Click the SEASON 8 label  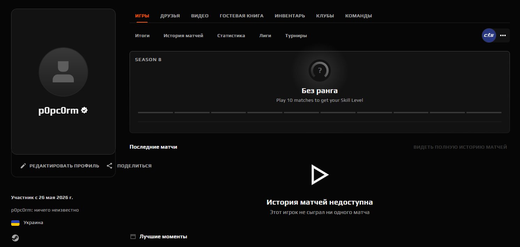click(148, 59)
